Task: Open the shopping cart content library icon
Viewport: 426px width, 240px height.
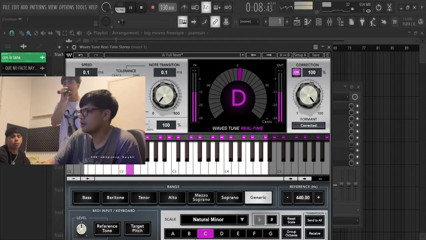Action: tap(395, 22)
